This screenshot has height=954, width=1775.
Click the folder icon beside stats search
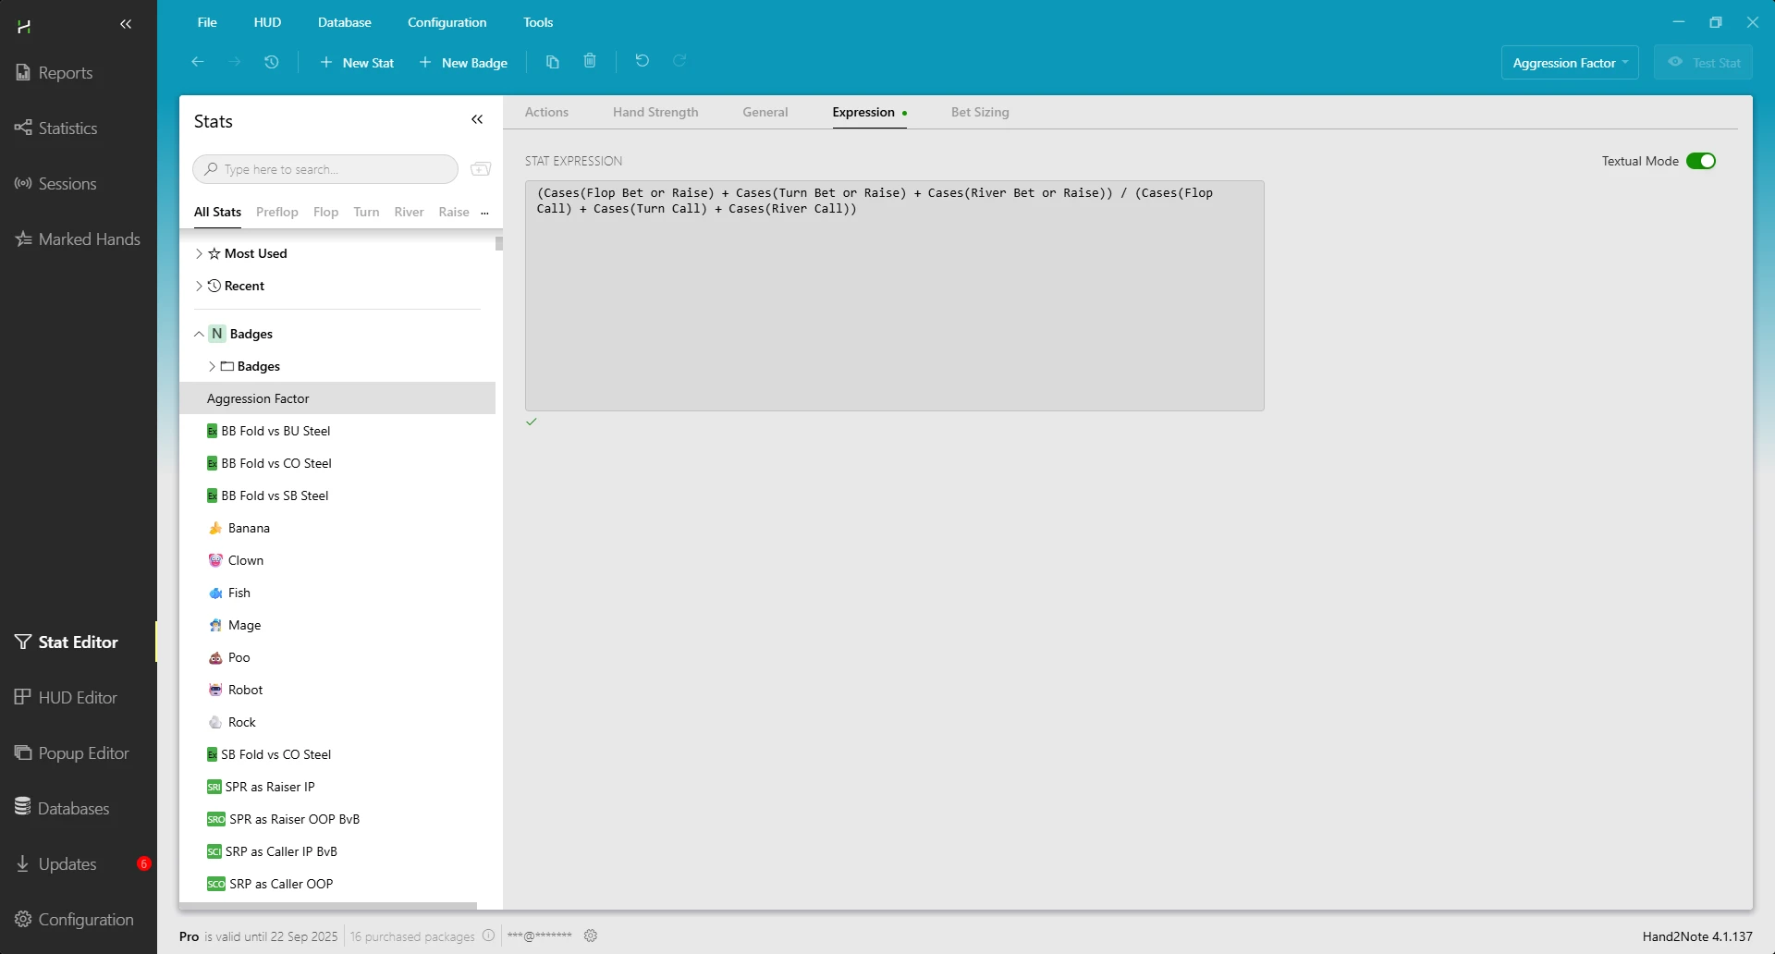[x=481, y=169]
